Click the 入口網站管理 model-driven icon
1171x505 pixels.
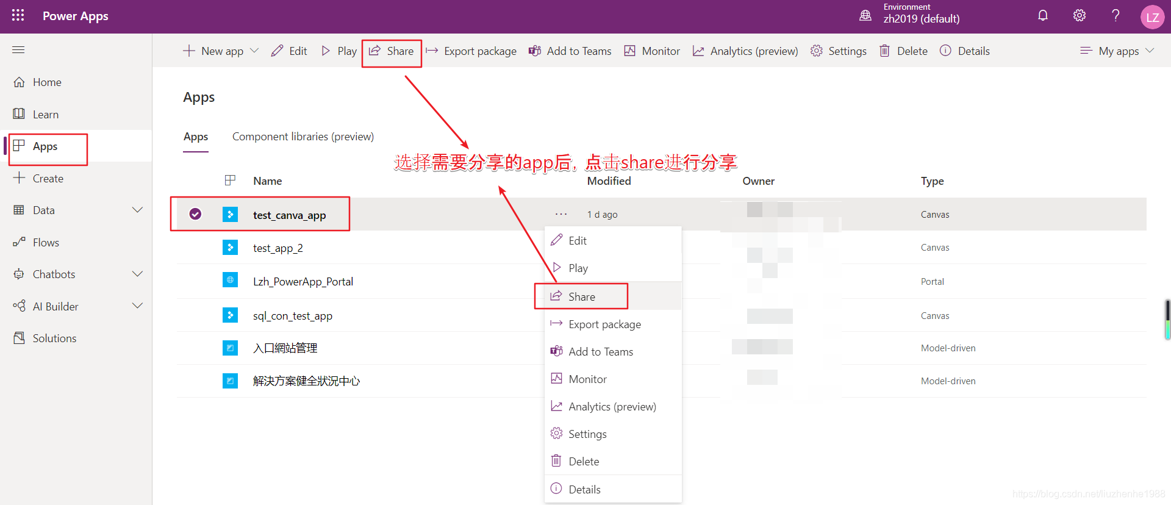tap(230, 348)
